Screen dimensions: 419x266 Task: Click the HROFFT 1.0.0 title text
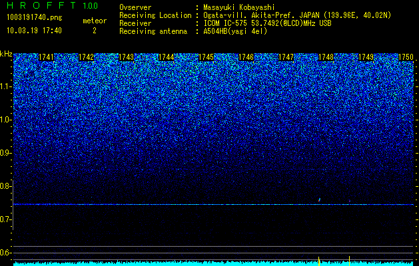click(52, 5)
